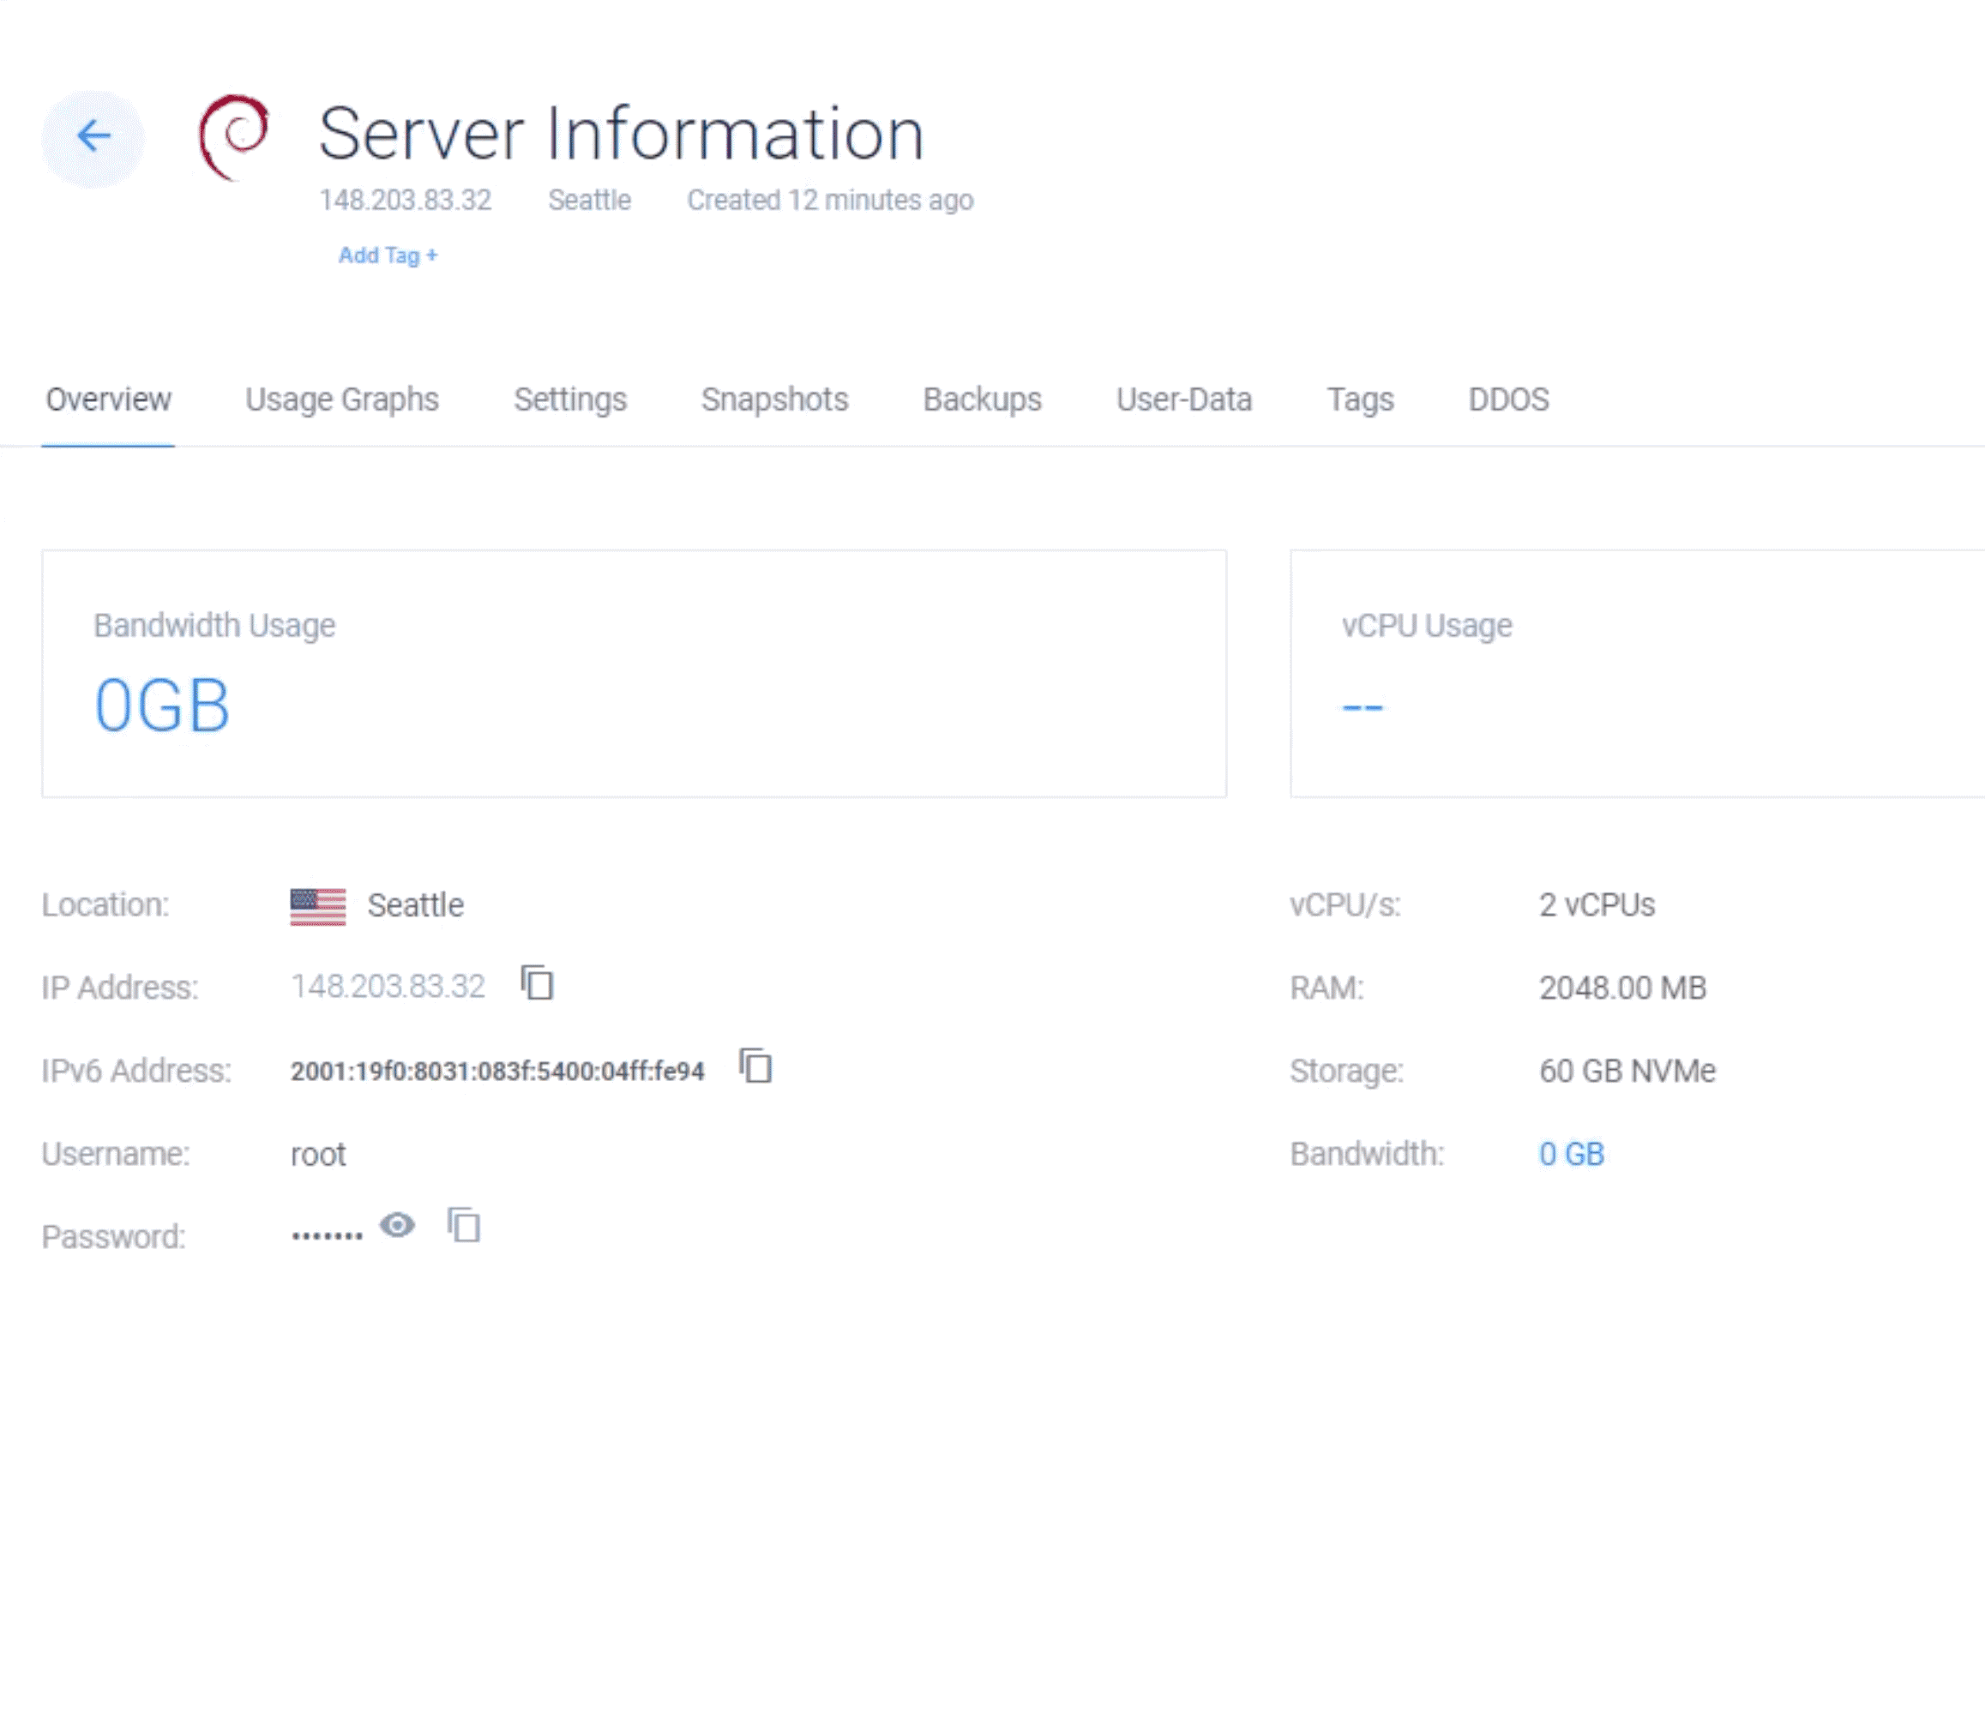Screen dimensions: 1985x1712
Task: Click the Seattle location label
Action: 415,904
